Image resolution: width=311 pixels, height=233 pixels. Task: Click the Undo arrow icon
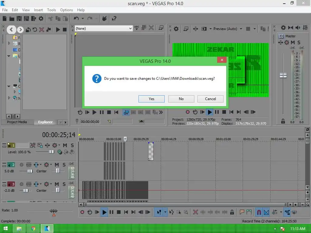point(76,19)
